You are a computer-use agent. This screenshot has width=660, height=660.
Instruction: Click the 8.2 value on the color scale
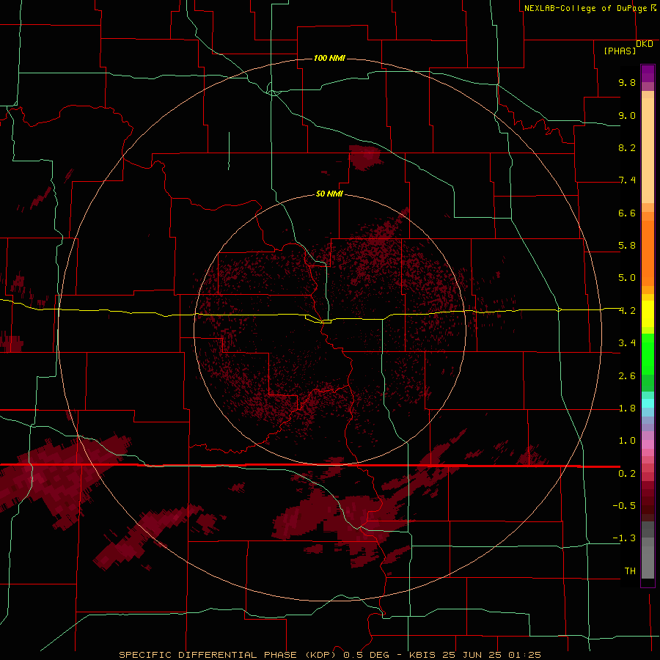(x=627, y=147)
